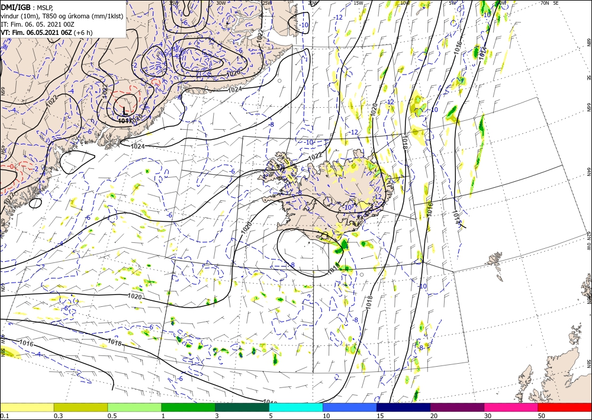
Task: Choose the purple 20 mm legend swatch
Action: (457, 407)
